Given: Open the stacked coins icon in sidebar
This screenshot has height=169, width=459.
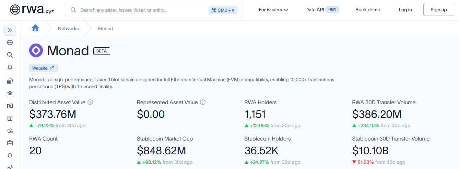Looking at the screenshot, I should [x=10, y=82].
